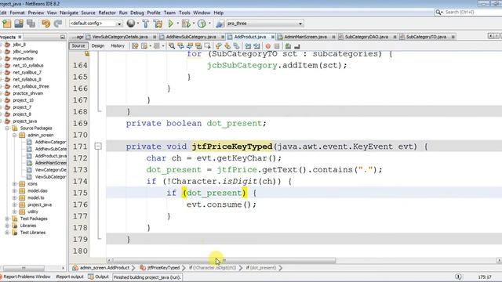
Task: Click the Find Next Occurrence icon
Action: click(x=190, y=46)
